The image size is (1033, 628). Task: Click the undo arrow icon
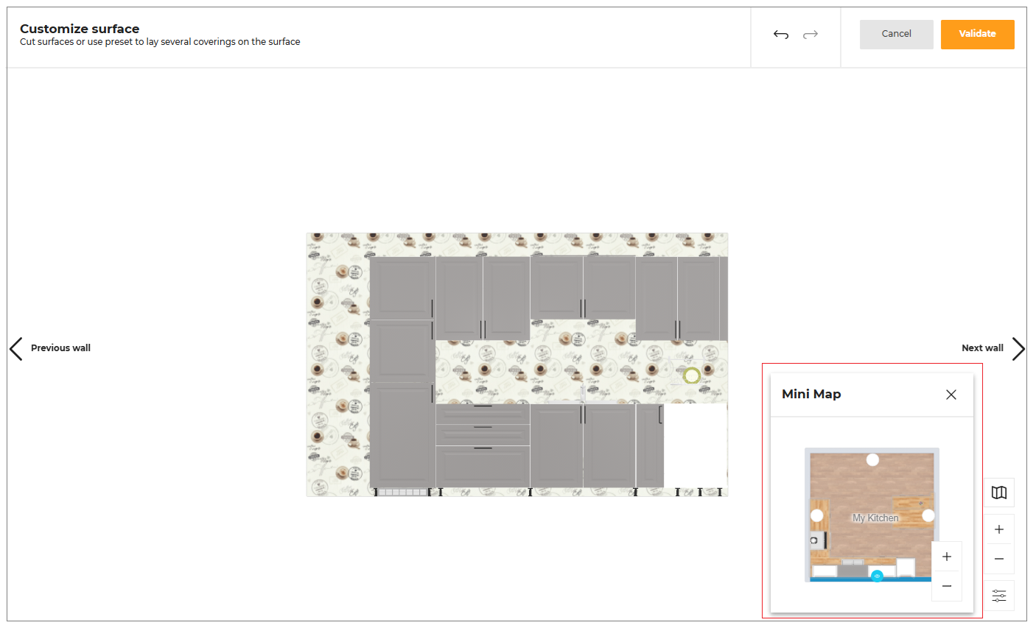click(781, 35)
